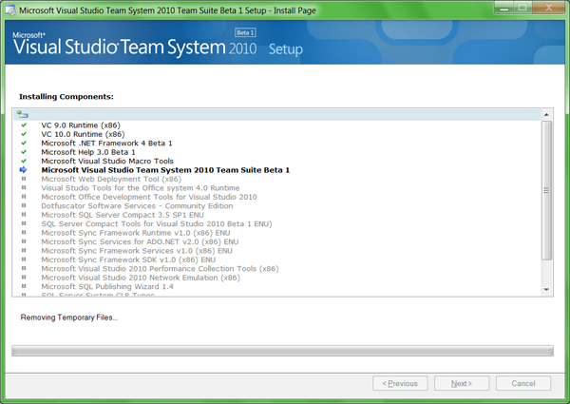Click the pending icon beside Sync Framework SDK v1.0
570x404 pixels.
tap(24, 260)
